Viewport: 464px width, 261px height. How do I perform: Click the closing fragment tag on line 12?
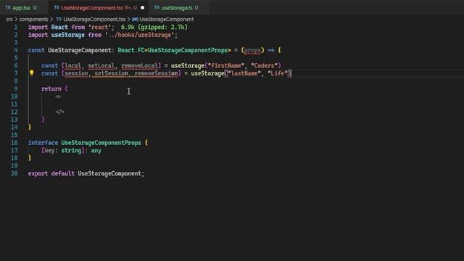[x=59, y=112]
